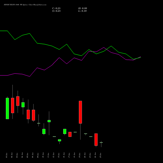Image resolution: width=163 pixels, height=163 pixels.
Task: Click the green candle for 16 Jun
Action: point(65,131)
